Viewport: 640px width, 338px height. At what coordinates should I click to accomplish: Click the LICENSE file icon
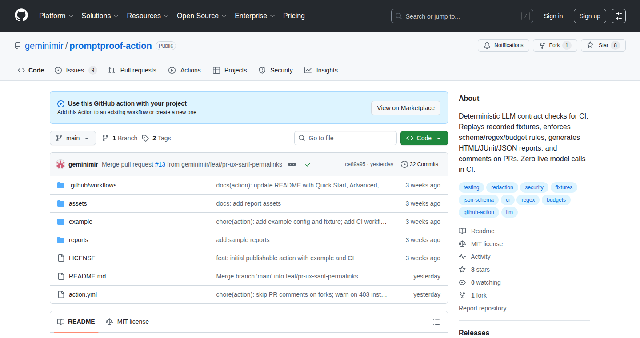pyautogui.click(x=61, y=258)
